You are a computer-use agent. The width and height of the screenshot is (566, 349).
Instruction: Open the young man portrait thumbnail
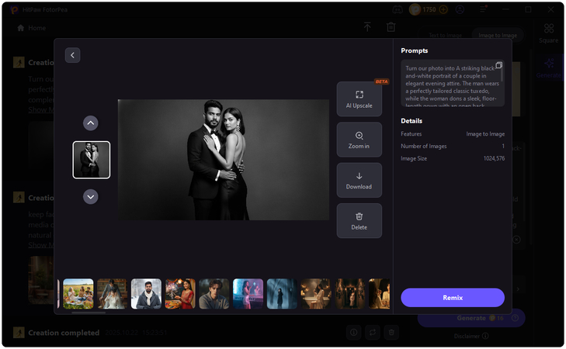coord(214,293)
